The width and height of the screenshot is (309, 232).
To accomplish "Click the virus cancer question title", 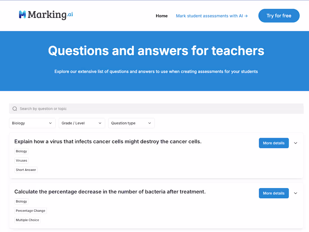I will click(108, 141).
